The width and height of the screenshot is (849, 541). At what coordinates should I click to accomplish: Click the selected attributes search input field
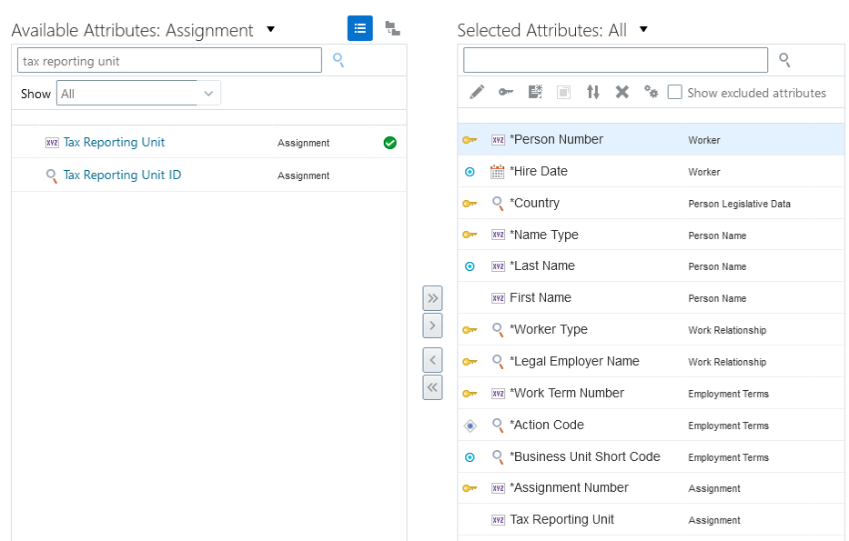[615, 60]
